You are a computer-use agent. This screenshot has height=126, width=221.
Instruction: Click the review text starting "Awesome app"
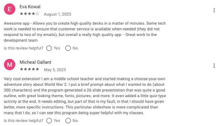85,32
